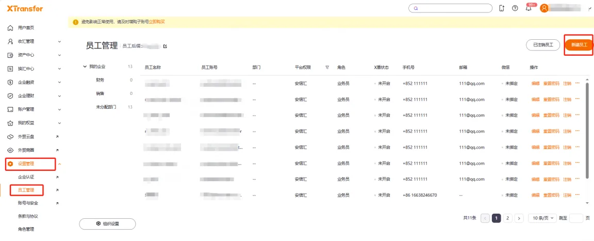Click the 已注销员工 button
594x241 pixels.
pyautogui.click(x=542, y=45)
